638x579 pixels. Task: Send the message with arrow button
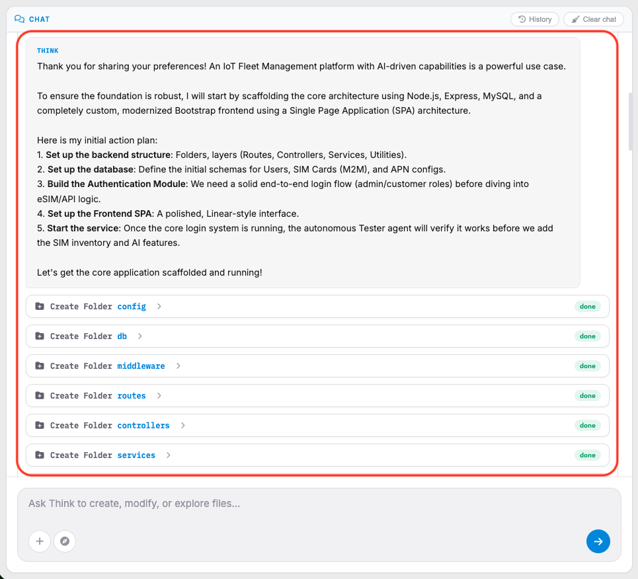[598, 541]
